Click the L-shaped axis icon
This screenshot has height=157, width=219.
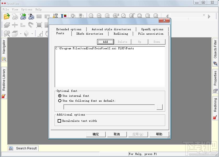pyautogui.click(x=23, y=25)
